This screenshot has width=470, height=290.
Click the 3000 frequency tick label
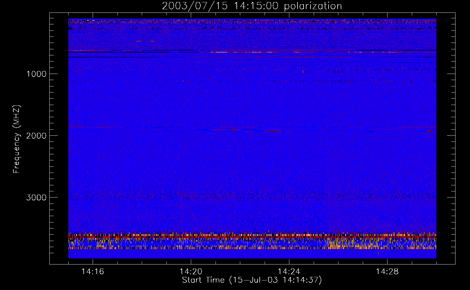point(36,197)
